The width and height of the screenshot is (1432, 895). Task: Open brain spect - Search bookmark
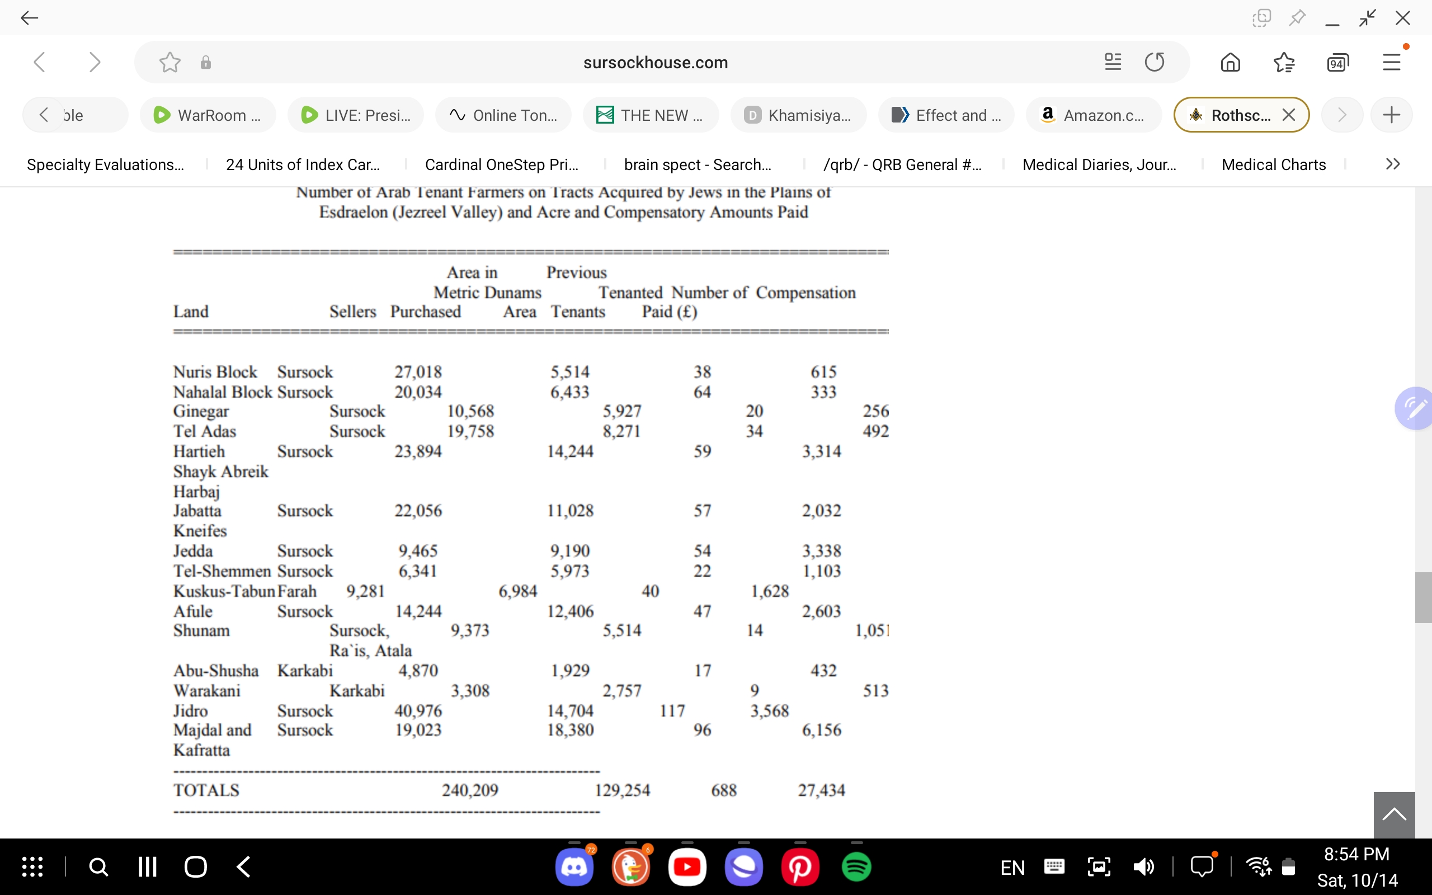pyautogui.click(x=698, y=164)
